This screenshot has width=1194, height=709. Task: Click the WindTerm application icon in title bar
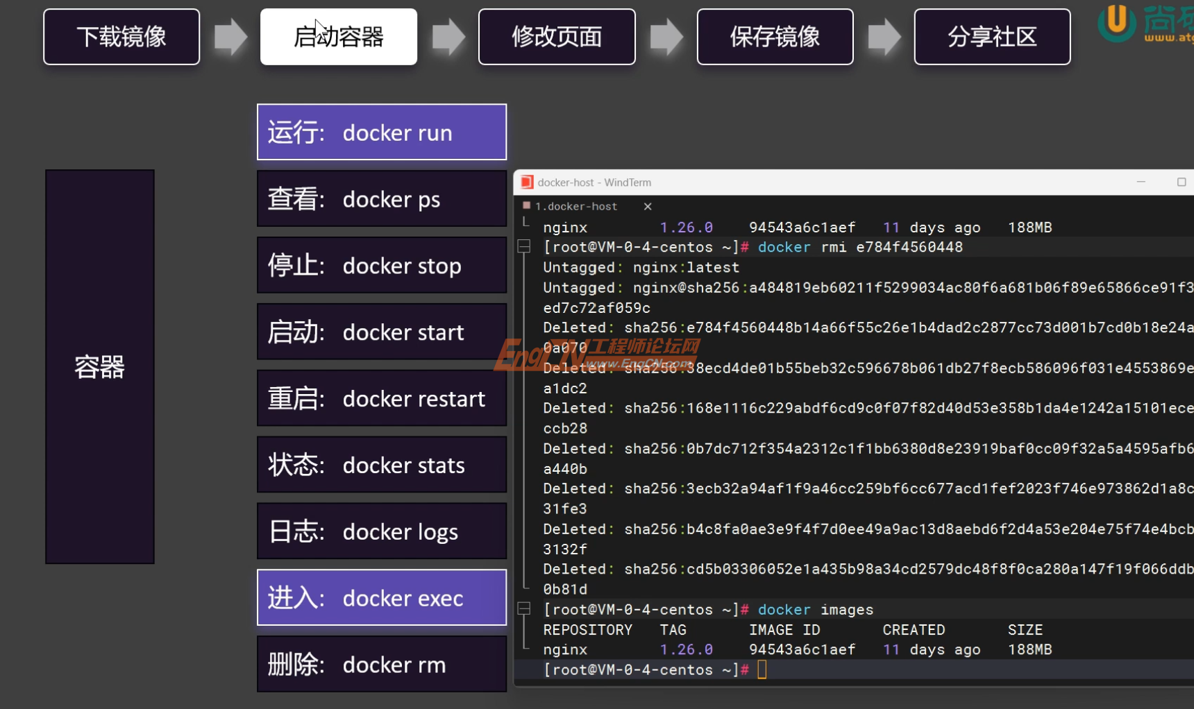tap(528, 182)
